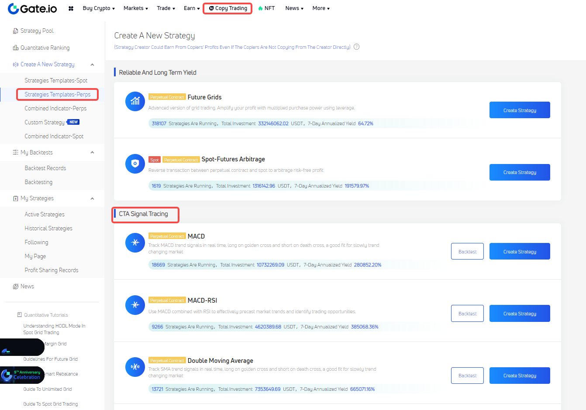Viewport: 586px width, 410px height.
Task: Select Strategies Templates-Perps in sidebar
Action: [x=58, y=94]
